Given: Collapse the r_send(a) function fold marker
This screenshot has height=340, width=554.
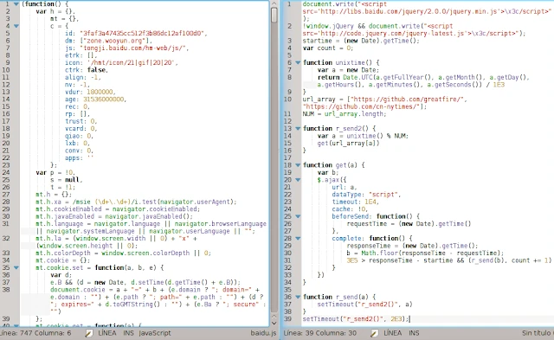Looking at the screenshot, I should pyautogui.click(x=298, y=297).
